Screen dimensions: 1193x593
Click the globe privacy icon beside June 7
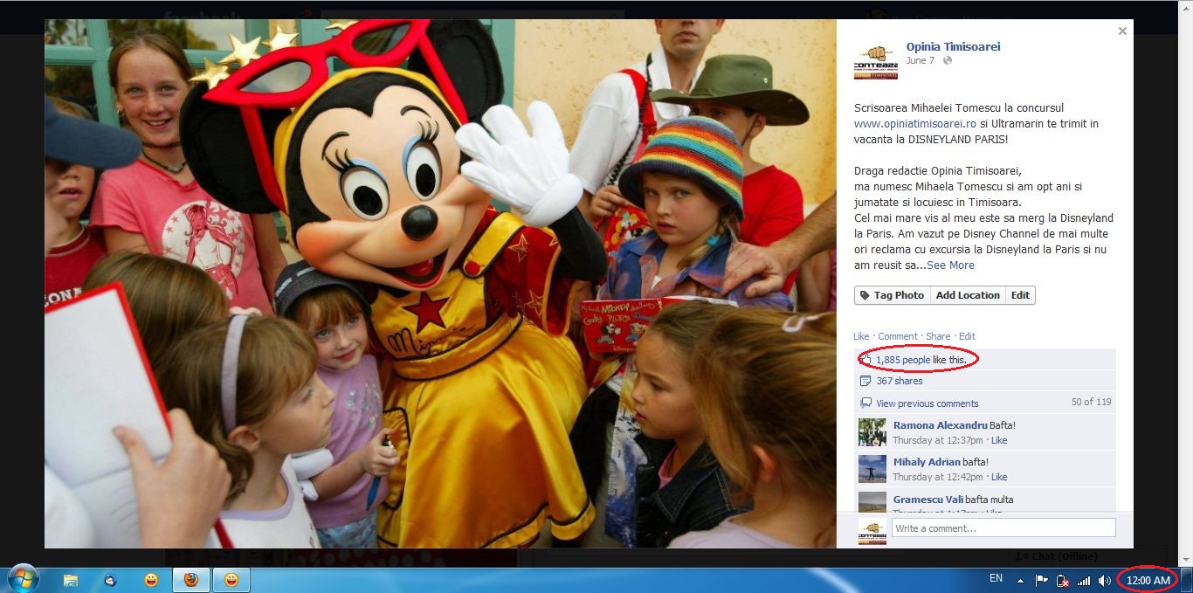[x=948, y=61]
